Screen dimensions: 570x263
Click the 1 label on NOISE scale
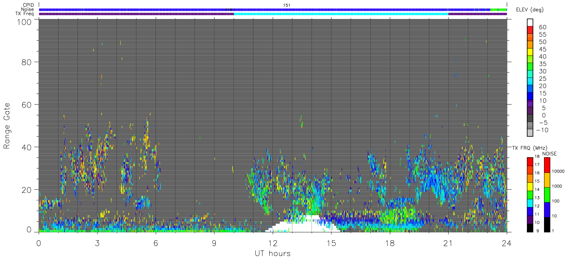554,231
